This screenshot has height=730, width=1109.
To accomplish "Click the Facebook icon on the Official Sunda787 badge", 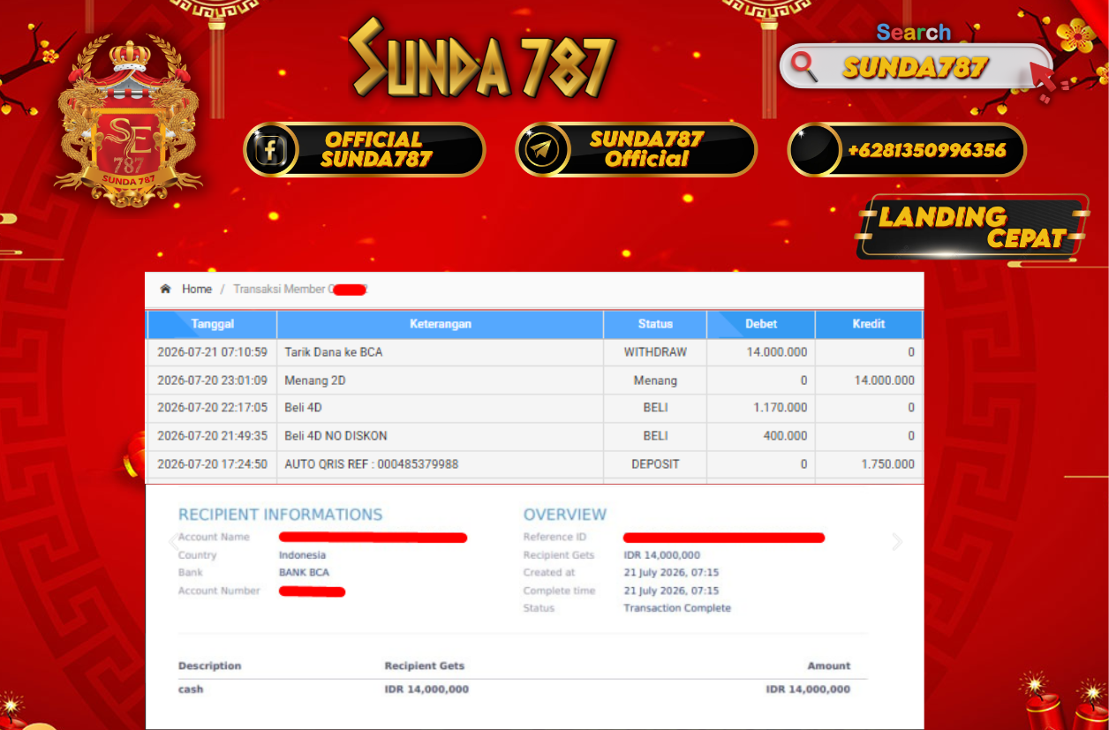I will 269,150.
